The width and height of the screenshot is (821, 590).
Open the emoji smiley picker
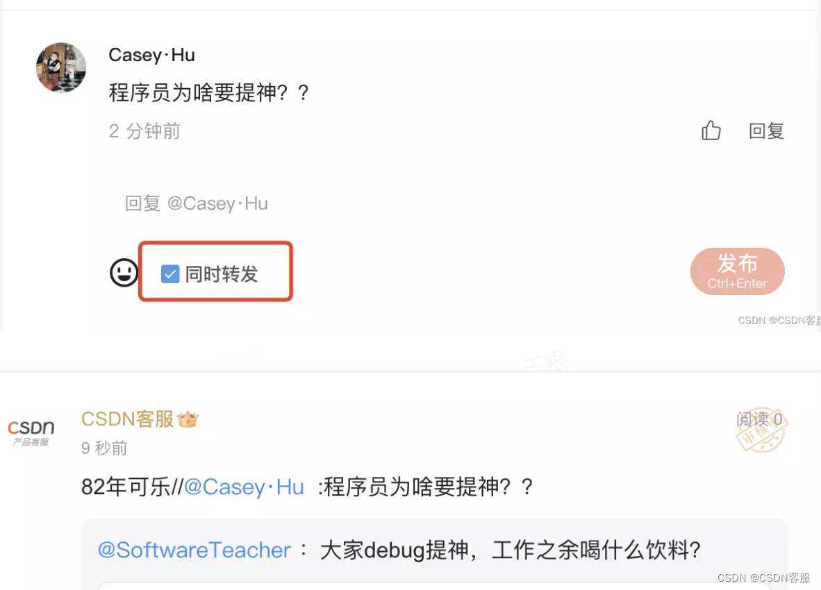[124, 273]
